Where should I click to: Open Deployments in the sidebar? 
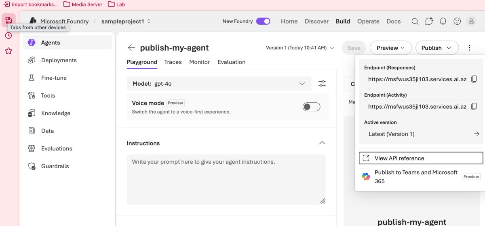click(67, 60)
